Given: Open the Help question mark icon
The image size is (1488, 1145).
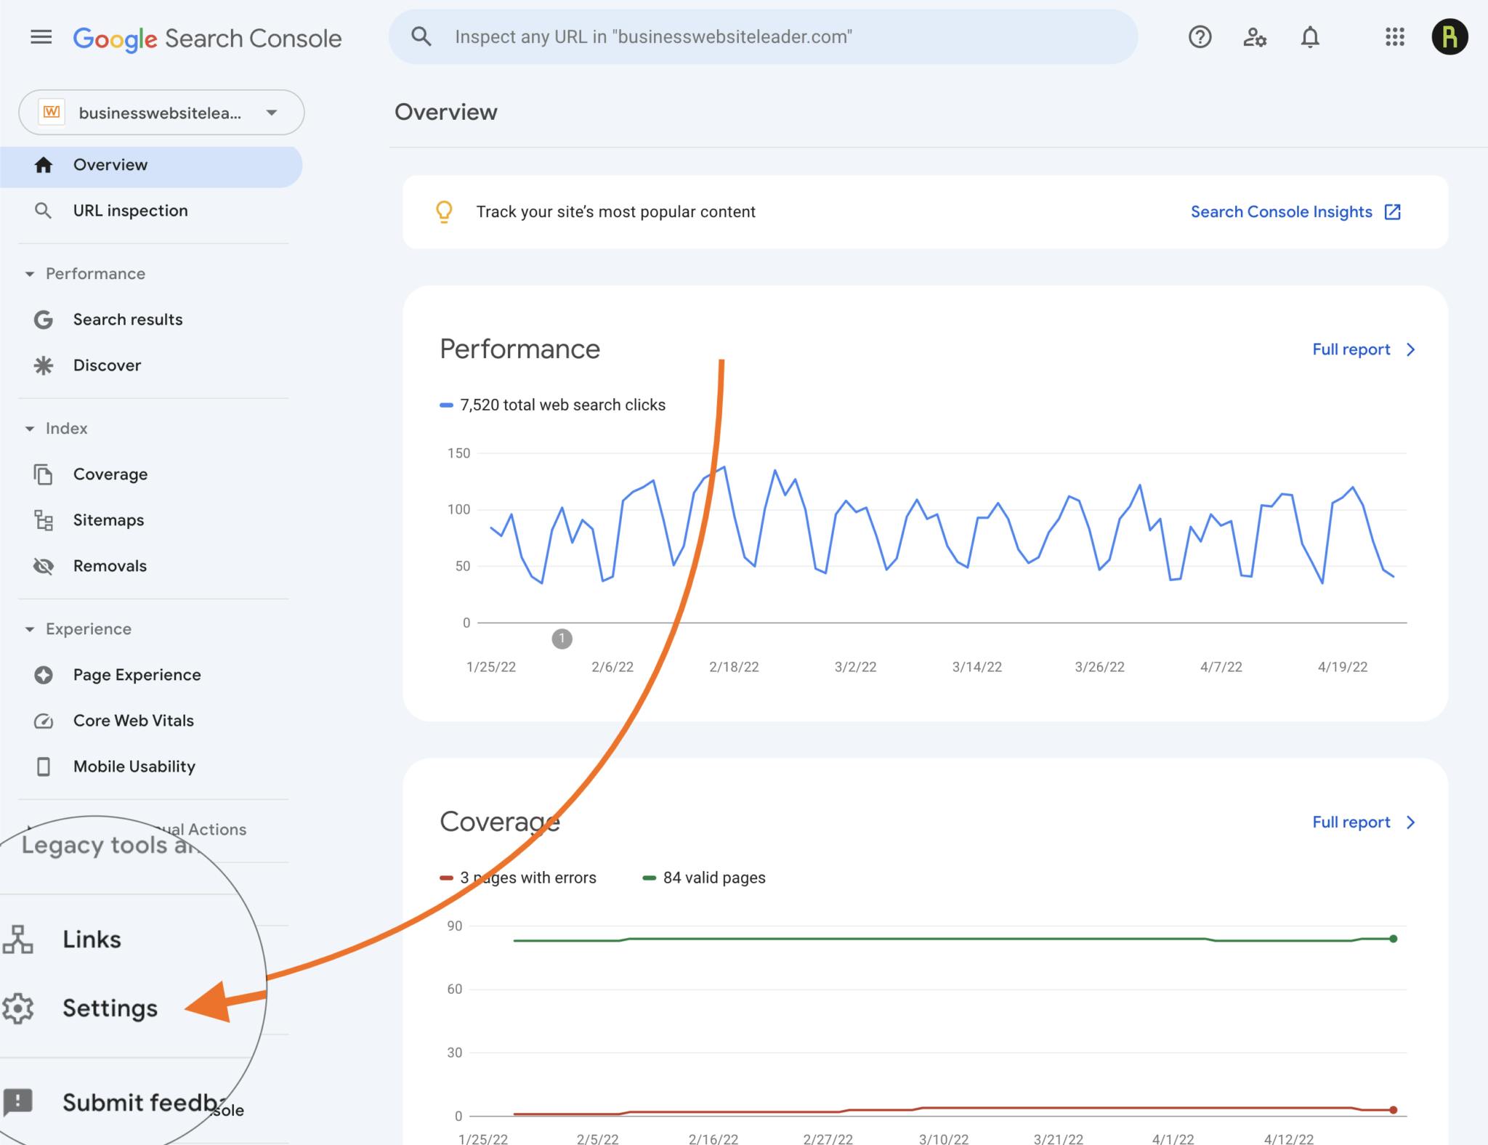Looking at the screenshot, I should [x=1200, y=37].
